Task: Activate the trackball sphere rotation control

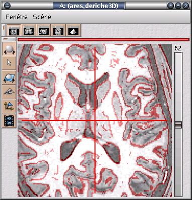Action: [x=9, y=49]
